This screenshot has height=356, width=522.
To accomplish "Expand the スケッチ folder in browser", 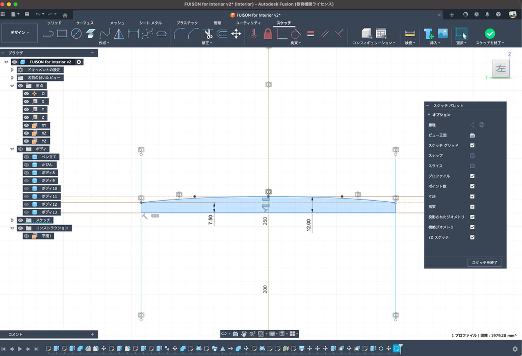I will 12,220.
